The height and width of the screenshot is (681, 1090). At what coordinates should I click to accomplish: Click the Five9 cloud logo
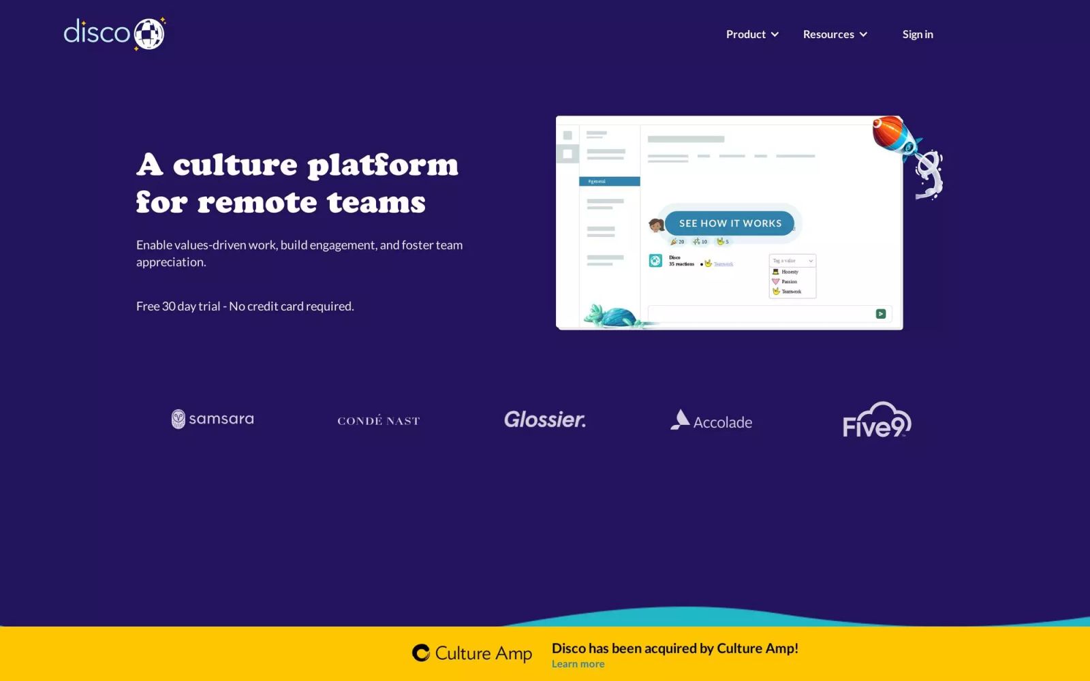point(877,419)
